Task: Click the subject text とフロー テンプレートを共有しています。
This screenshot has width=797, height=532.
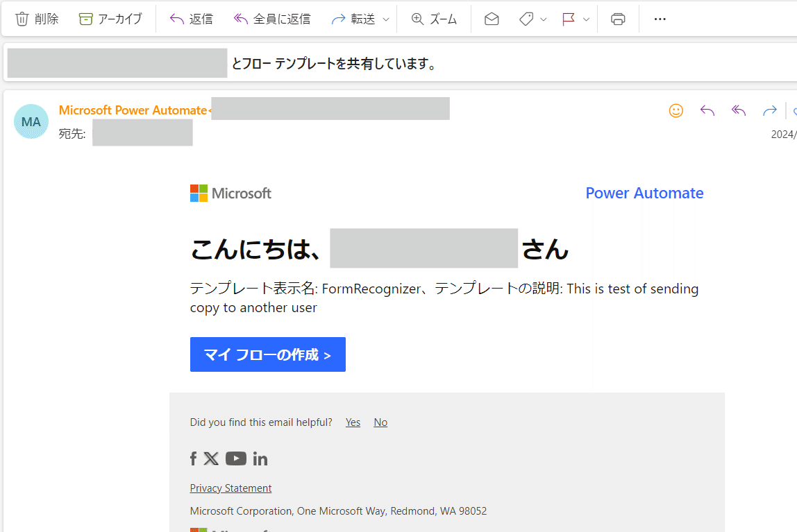Action: [x=334, y=63]
